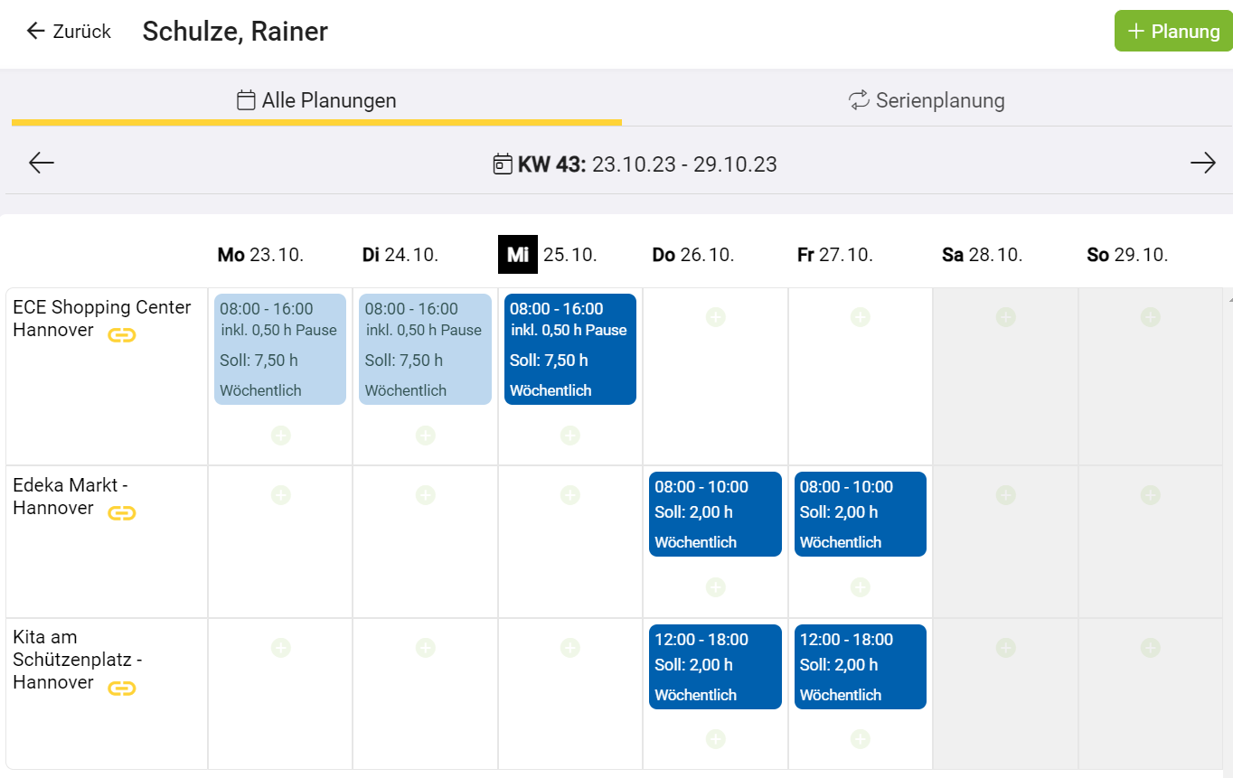Add Edeka Markt planning on Mo 23.10.

point(280,495)
